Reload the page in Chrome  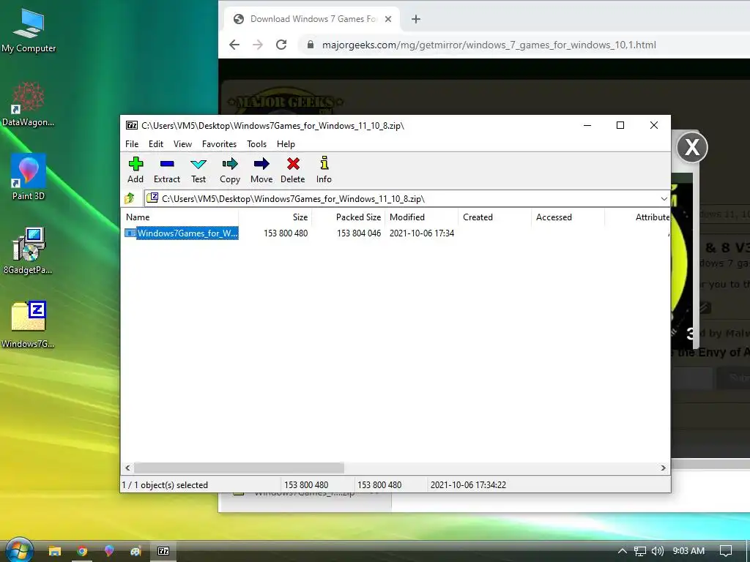[281, 45]
